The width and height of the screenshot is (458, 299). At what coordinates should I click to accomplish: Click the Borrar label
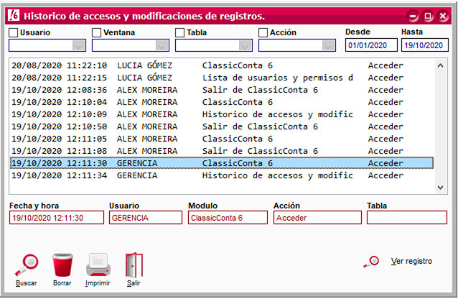(x=62, y=283)
